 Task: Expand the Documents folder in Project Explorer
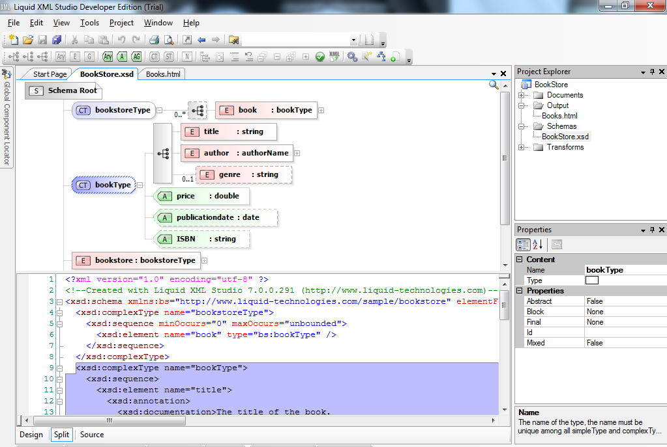521,95
